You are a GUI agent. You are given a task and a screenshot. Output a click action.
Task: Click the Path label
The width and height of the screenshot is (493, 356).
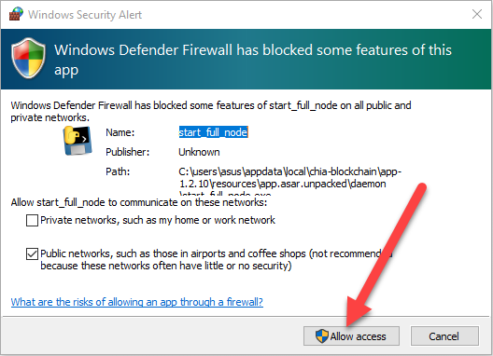point(118,171)
